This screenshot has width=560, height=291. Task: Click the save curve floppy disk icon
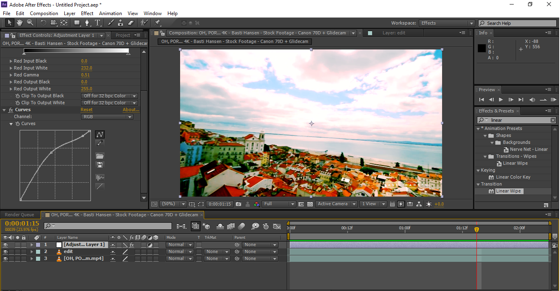point(99,165)
